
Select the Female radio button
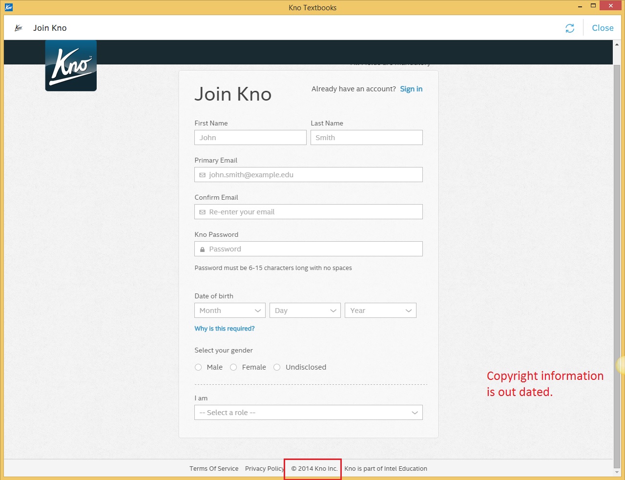click(x=233, y=367)
